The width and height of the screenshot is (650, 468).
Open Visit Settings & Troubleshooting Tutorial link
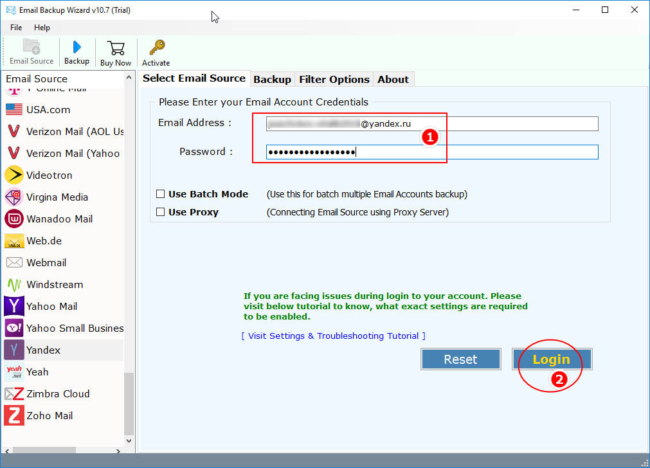[333, 336]
